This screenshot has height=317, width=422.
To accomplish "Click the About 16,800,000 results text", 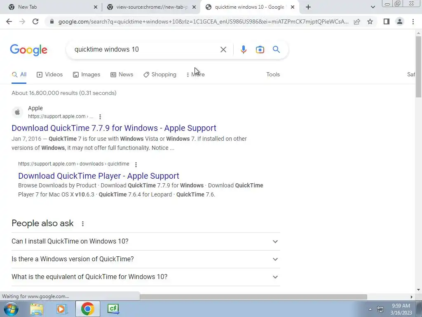I will 64,93.
